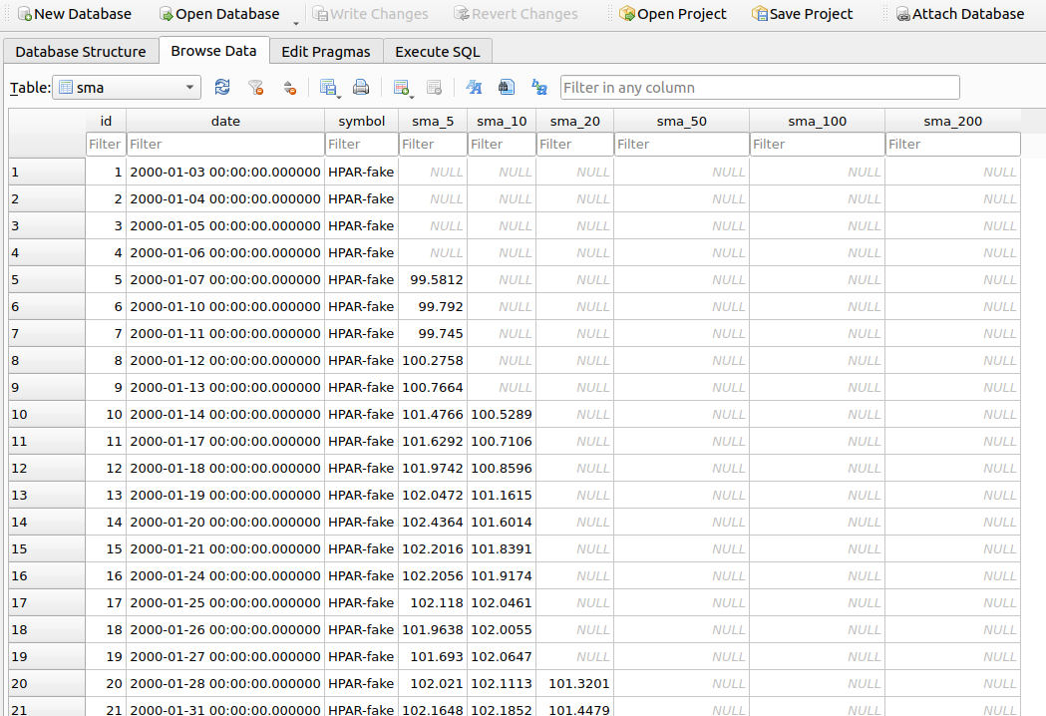
Task: Click the sma_5 value 102.4364
Action: point(433,522)
